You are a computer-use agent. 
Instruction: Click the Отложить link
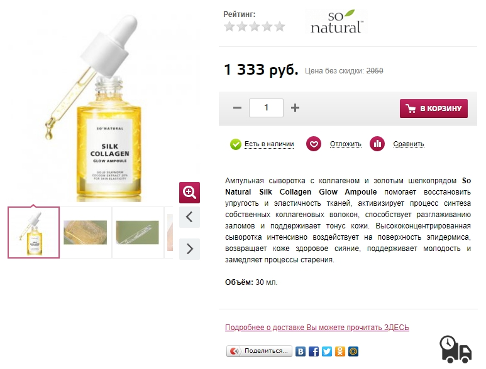pyautogui.click(x=346, y=144)
